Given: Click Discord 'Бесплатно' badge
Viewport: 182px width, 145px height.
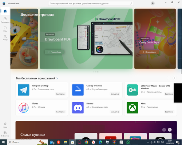Looking at the screenshot, I should (115, 112).
